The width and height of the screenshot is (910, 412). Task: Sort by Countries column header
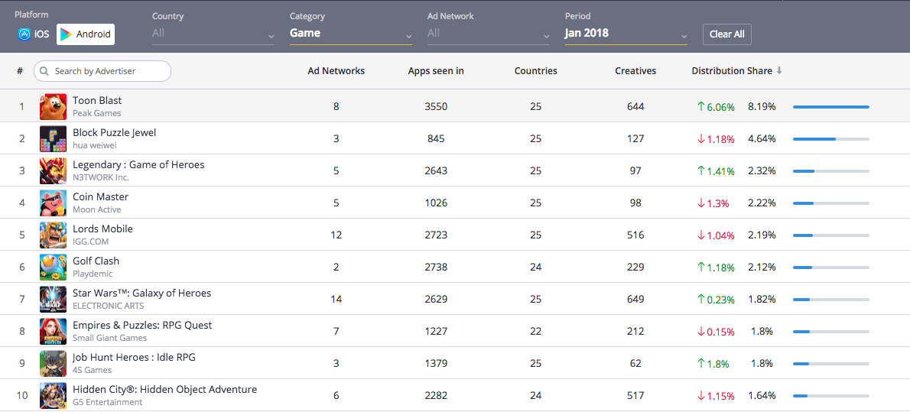pos(535,71)
